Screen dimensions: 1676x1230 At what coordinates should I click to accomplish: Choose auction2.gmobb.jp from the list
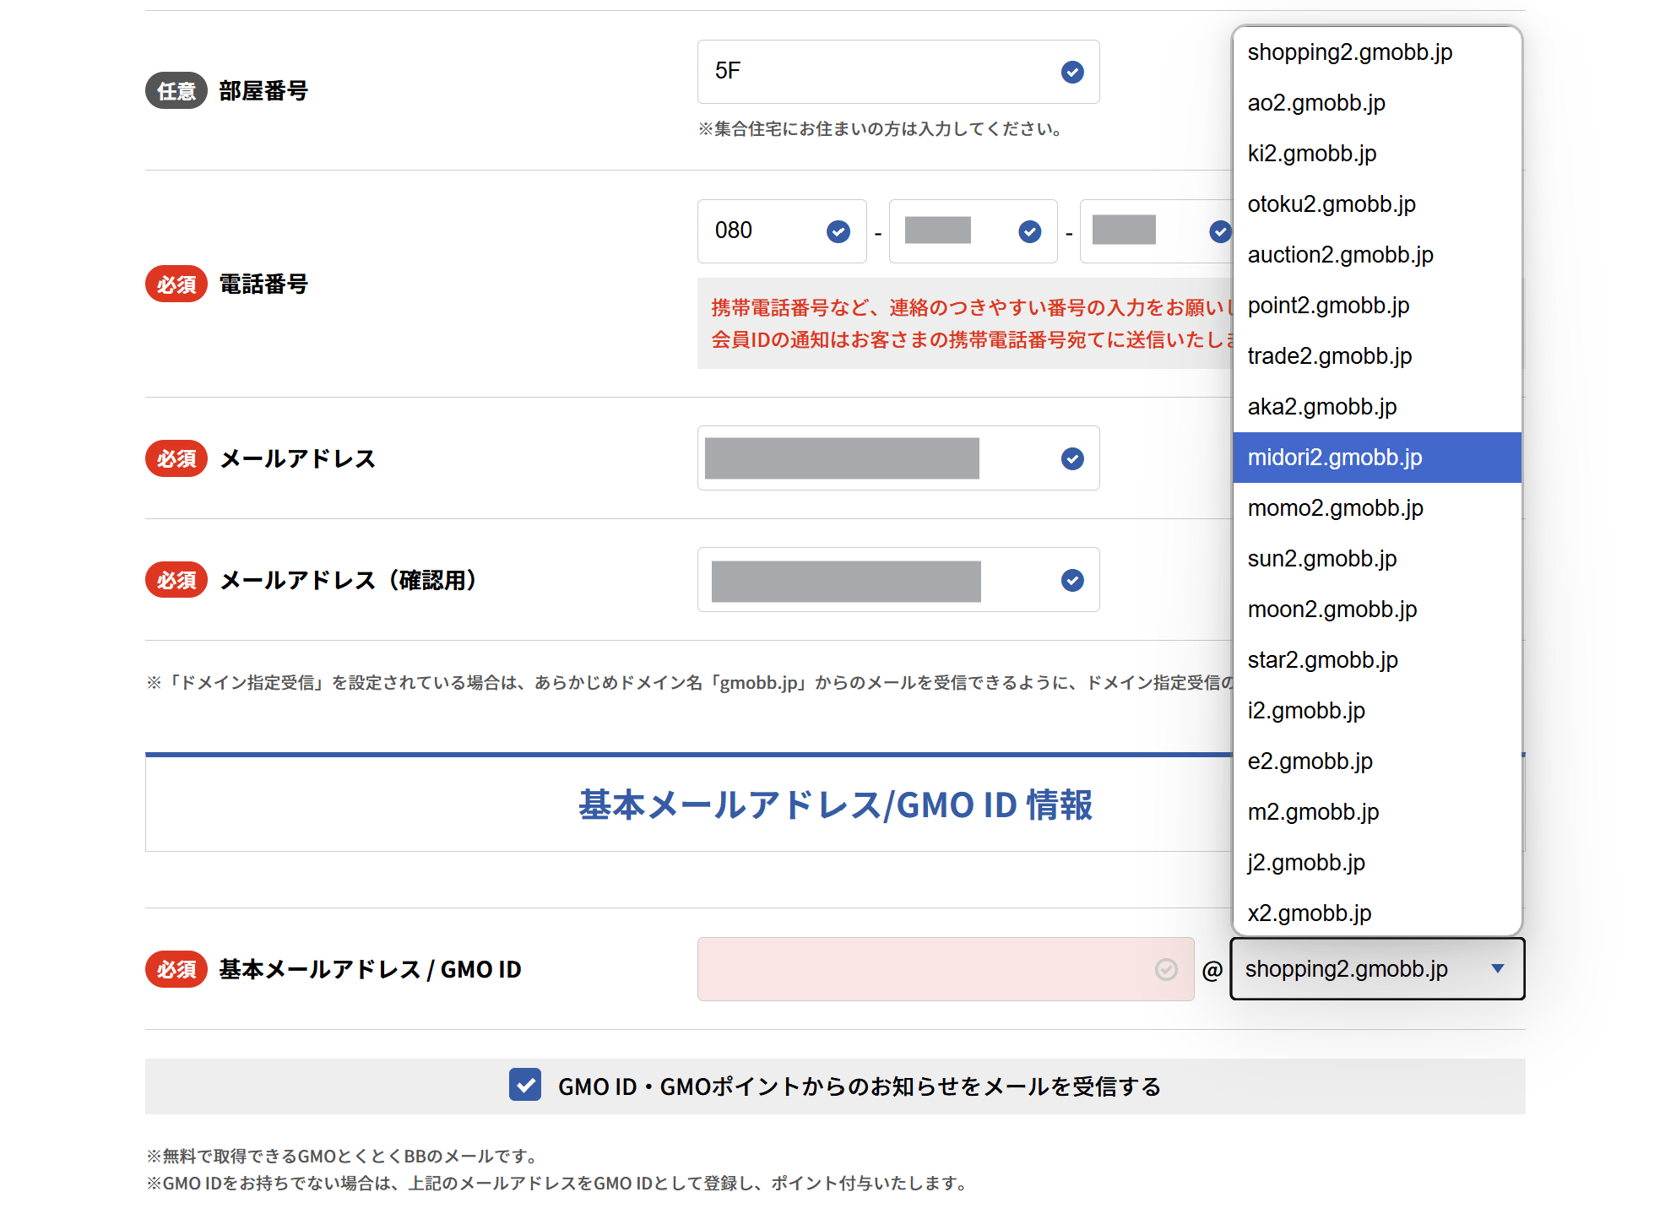point(1377,255)
